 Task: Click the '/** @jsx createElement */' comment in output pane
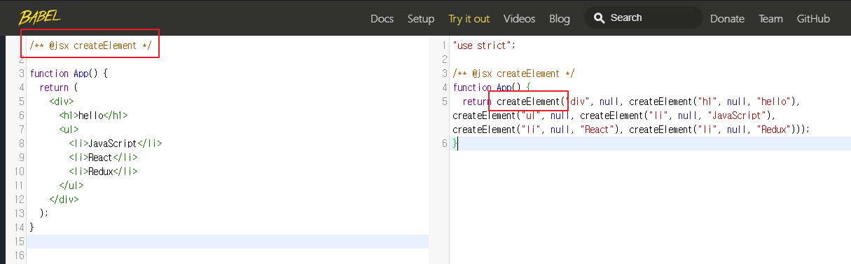(x=514, y=74)
